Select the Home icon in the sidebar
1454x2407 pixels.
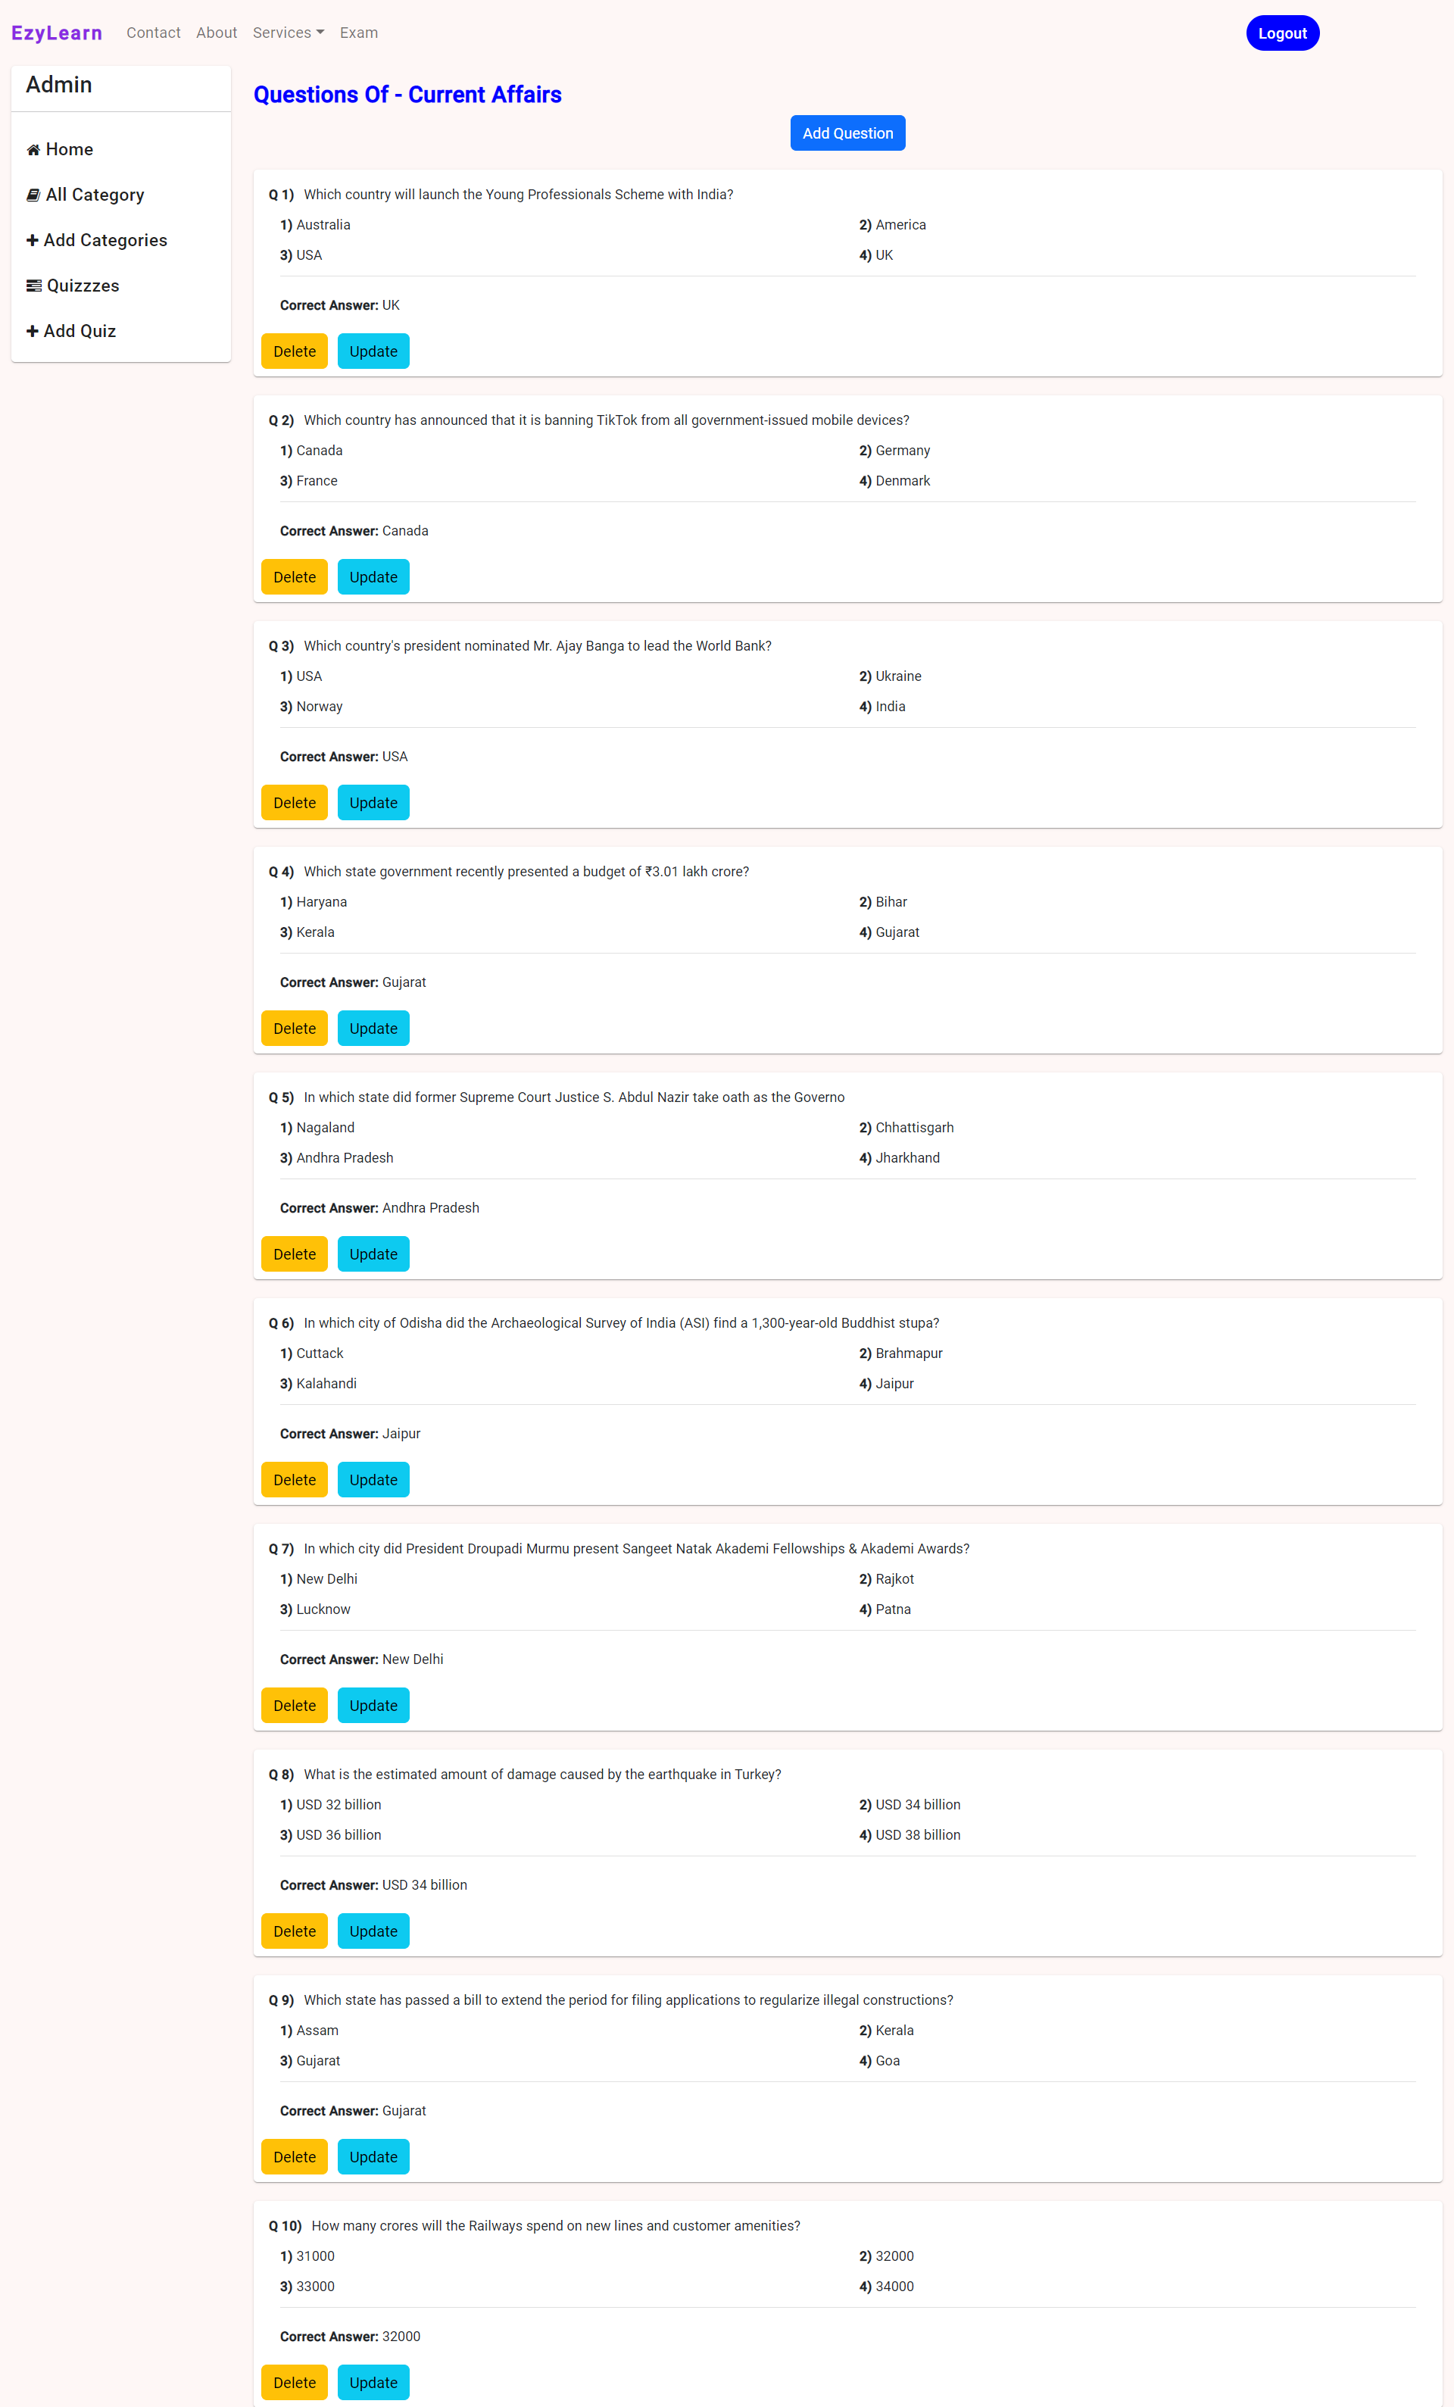[34, 148]
